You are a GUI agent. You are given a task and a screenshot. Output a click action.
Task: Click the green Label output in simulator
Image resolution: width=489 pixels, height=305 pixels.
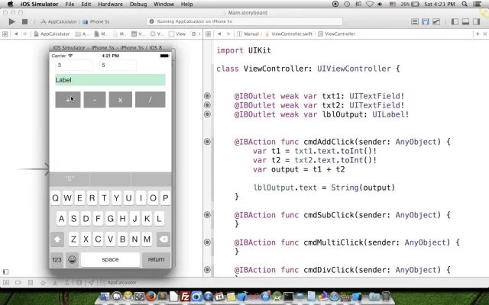(x=110, y=80)
